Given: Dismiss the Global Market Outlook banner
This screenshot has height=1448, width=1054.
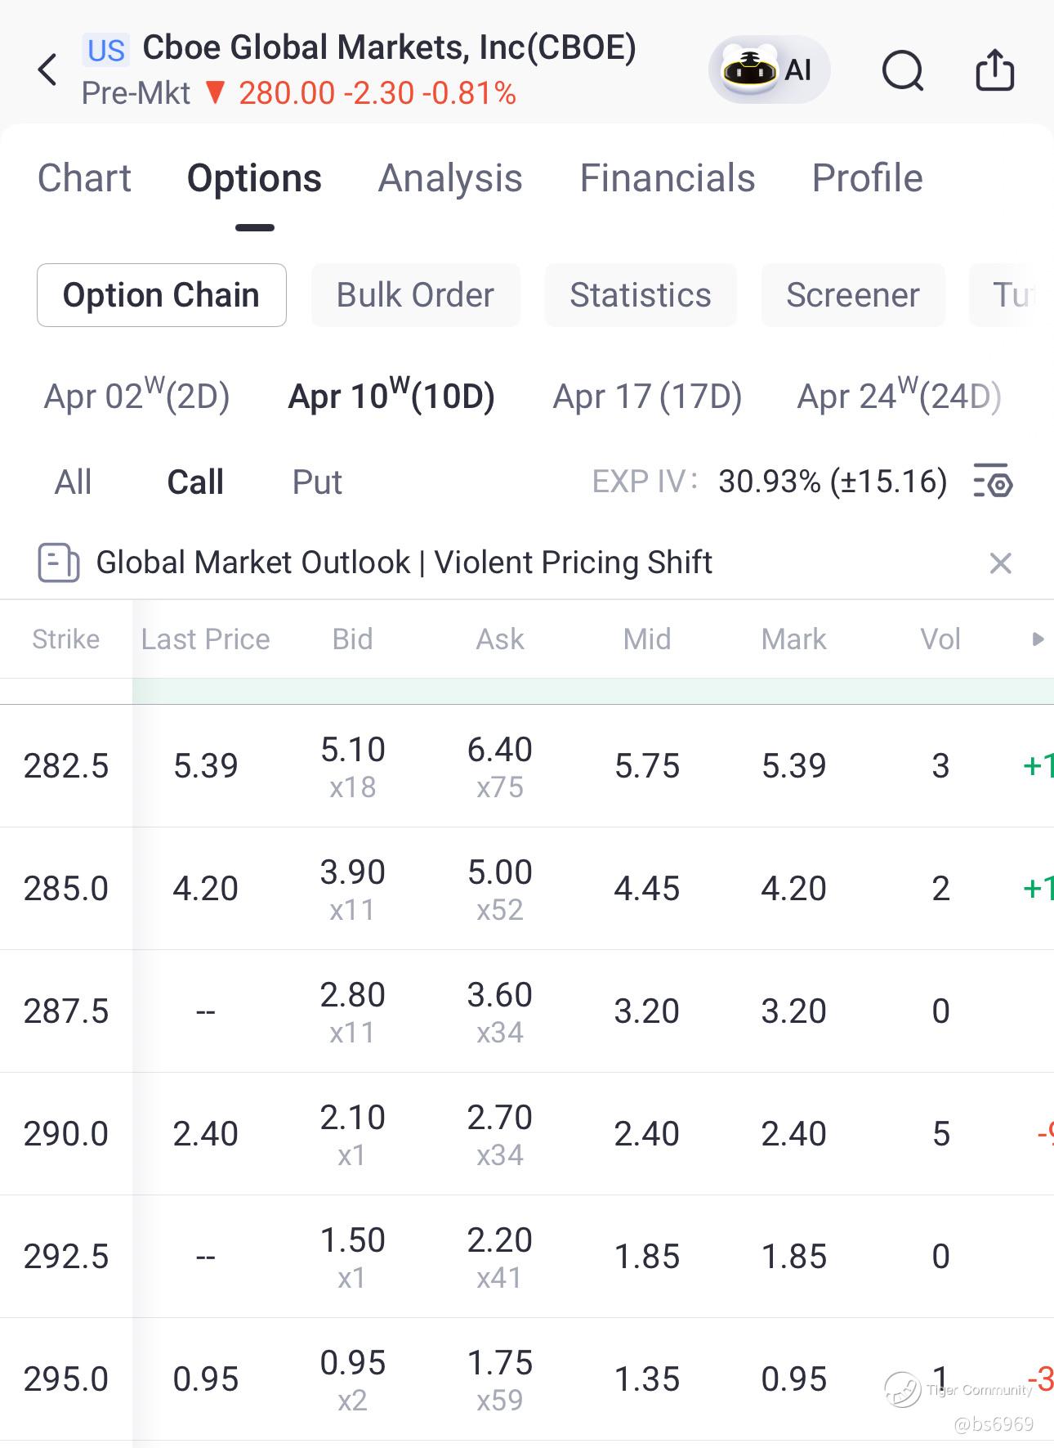Looking at the screenshot, I should pyautogui.click(x=1000, y=563).
